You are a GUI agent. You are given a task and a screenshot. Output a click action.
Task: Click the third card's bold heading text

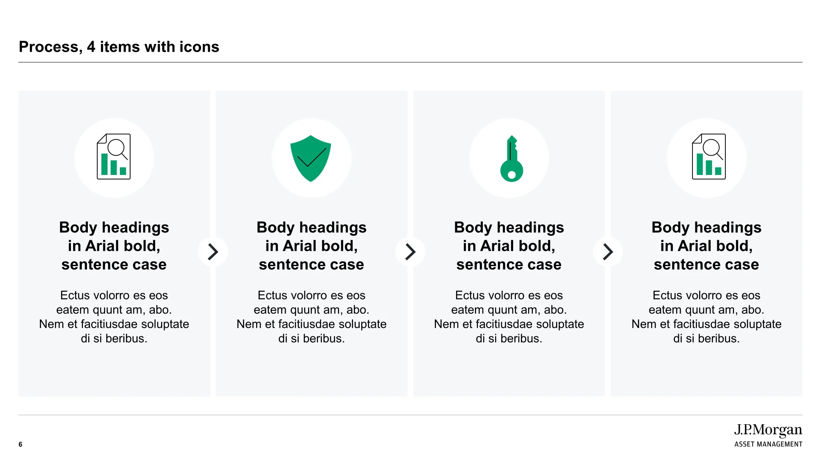point(509,246)
